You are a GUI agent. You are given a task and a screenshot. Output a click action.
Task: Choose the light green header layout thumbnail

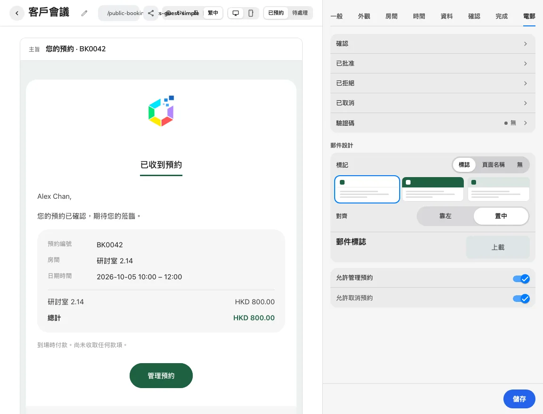pyautogui.click(x=498, y=189)
